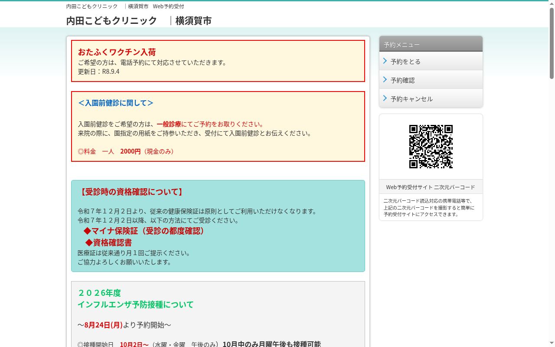Click the インフルエンザ予防接種について heading
This screenshot has height=347, width=555.
[x=136, y=304]
